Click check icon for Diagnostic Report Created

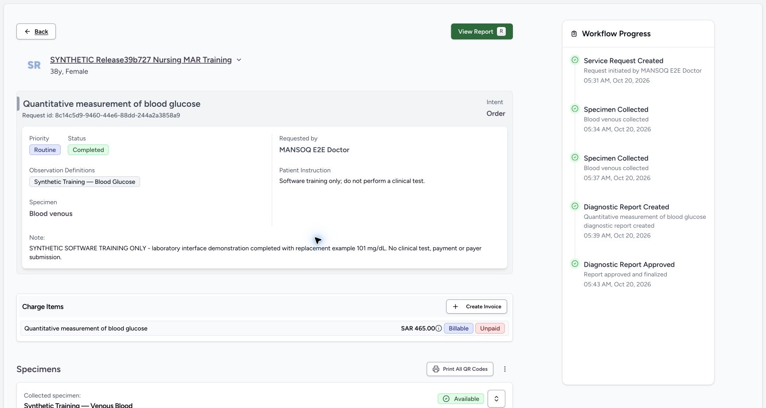575,206
